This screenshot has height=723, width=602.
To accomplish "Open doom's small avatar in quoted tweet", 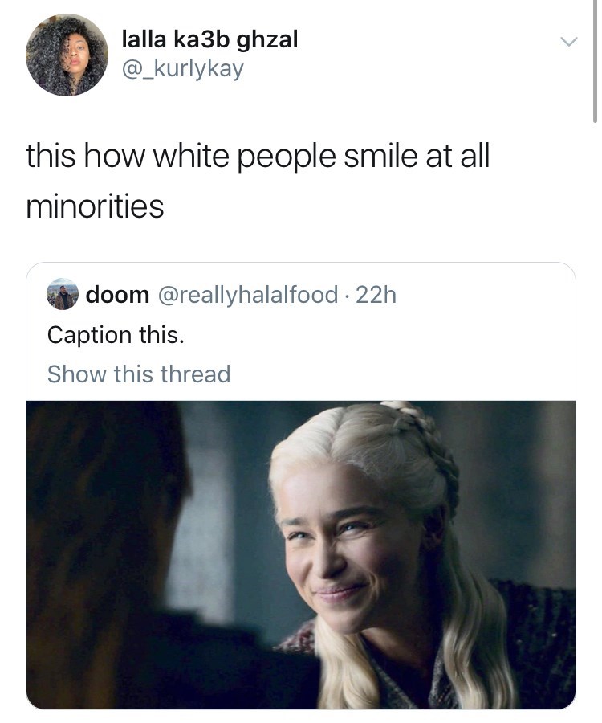I will (63, 294).
